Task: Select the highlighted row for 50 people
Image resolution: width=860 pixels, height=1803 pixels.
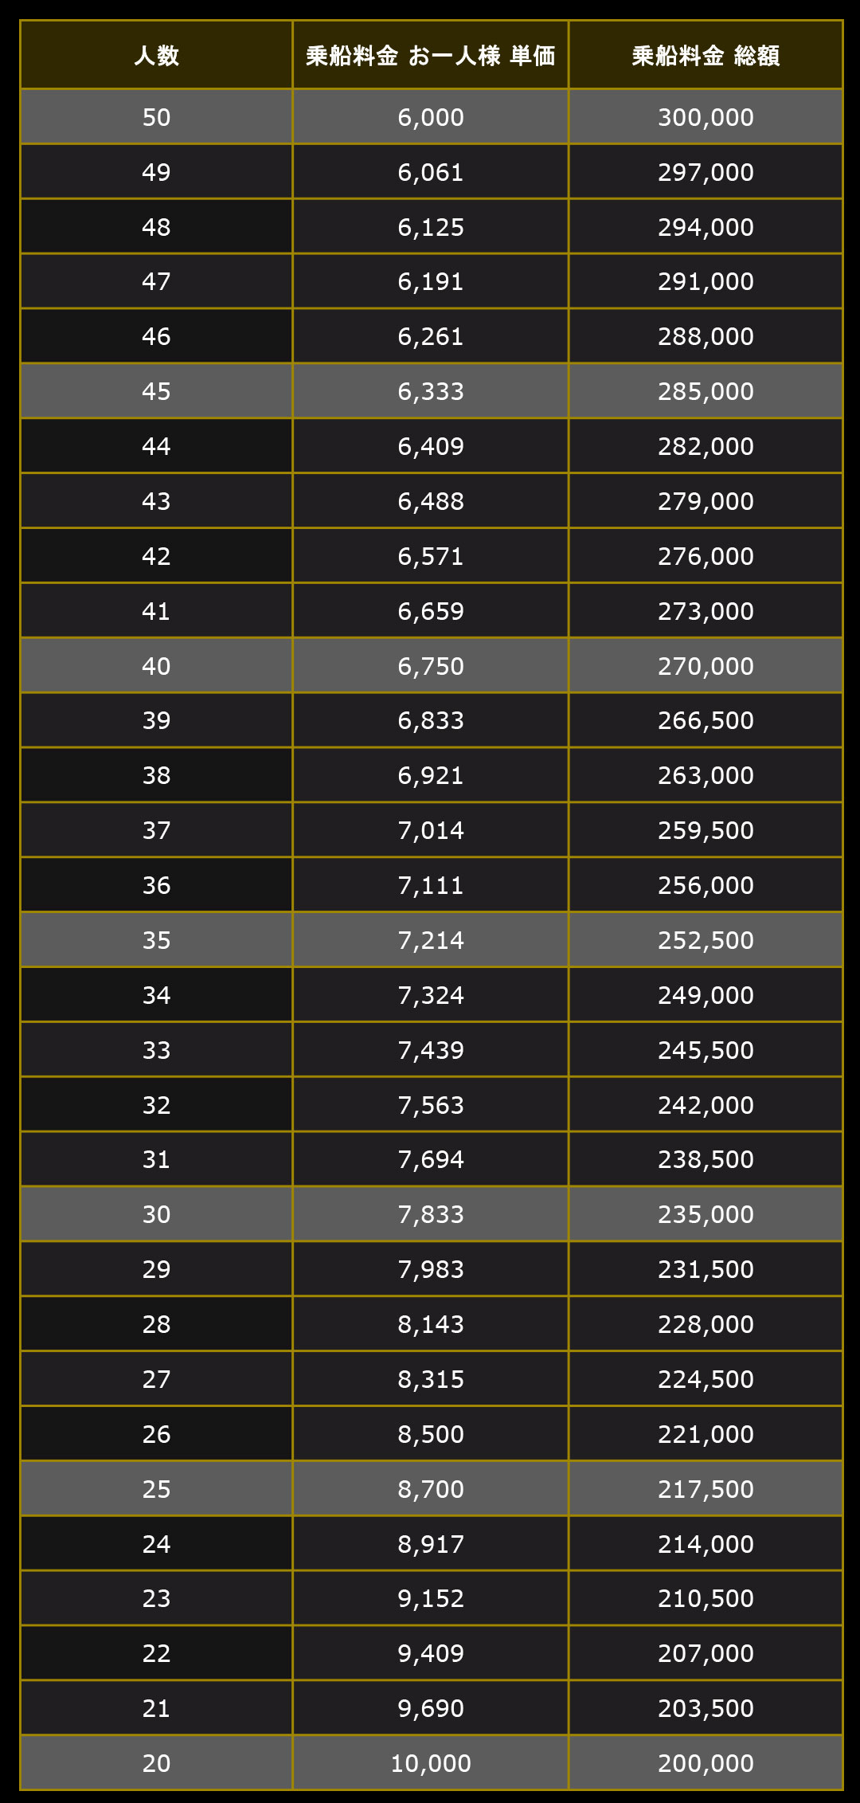Action: pyautogui.click(x=432, y=117)
